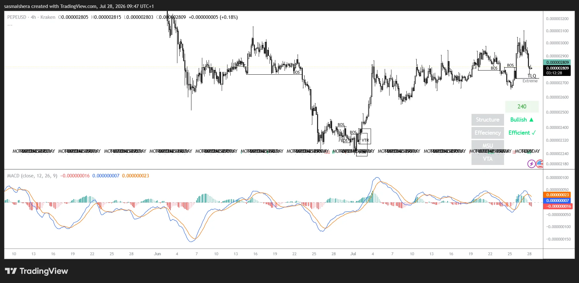
Task: Click the US flag icon
Action: (x=540, y=164)
